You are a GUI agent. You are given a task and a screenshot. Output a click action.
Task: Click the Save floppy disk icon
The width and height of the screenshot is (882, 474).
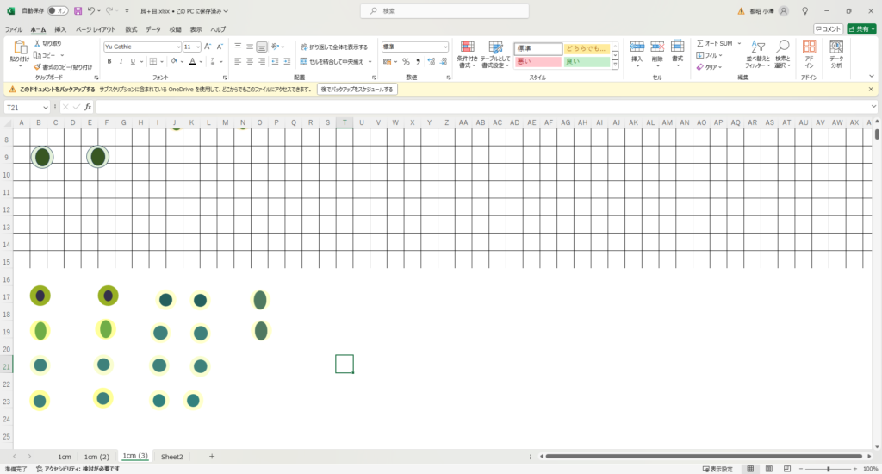coord(78,11)
